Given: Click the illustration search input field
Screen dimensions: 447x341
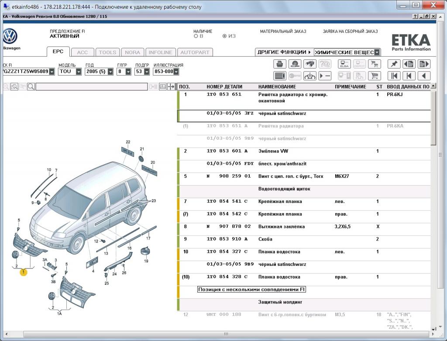Looking at the screenshot, I should (x=92, y=87).
